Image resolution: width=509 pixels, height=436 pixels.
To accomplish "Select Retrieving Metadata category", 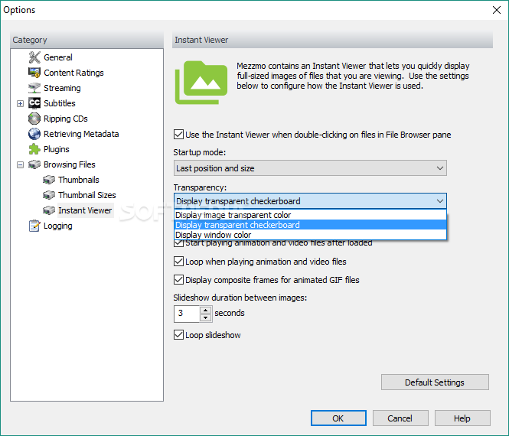I will tap(81, 134).
